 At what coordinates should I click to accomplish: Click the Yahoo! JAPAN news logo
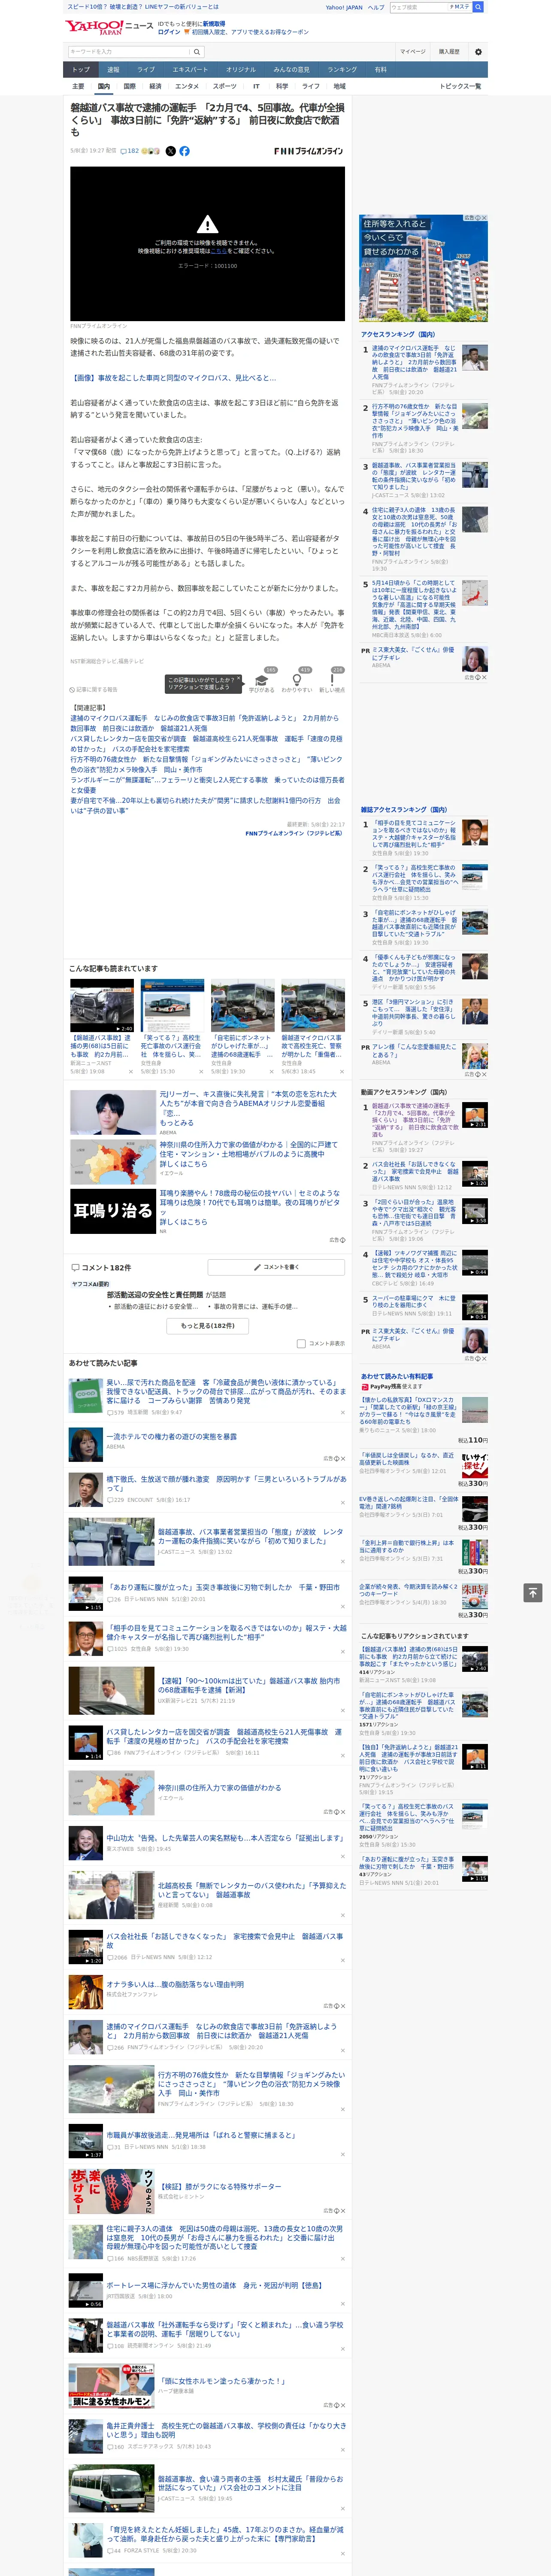(110, 27)
